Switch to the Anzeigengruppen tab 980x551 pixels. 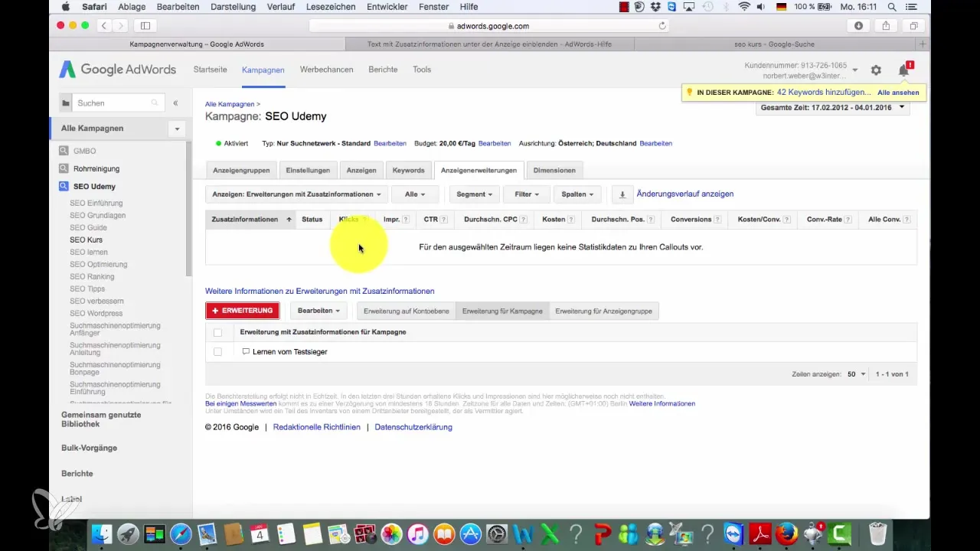[x=241, y=170]
